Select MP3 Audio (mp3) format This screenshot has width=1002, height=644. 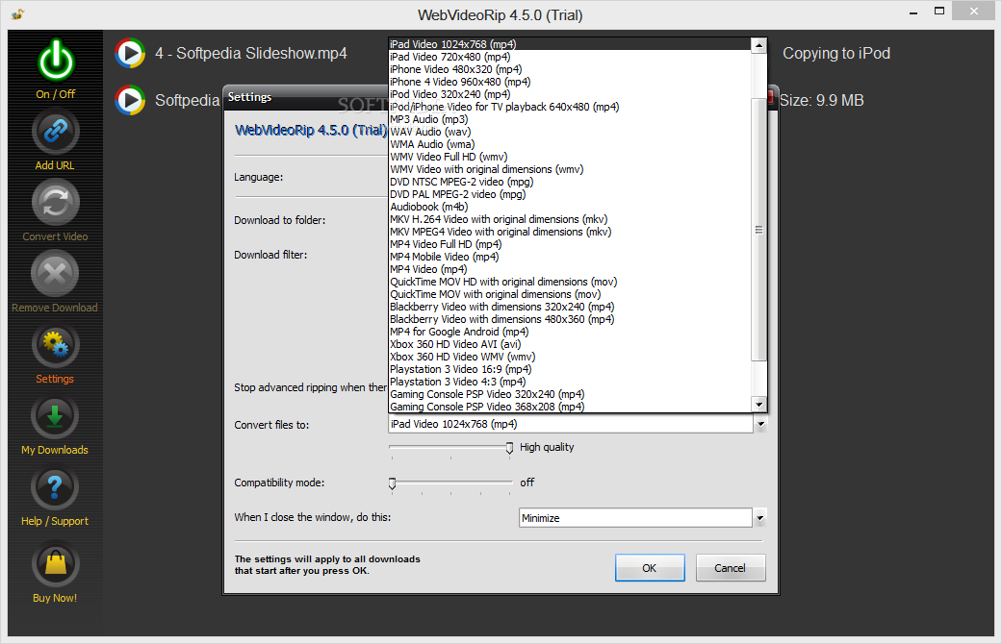pos(570,119)
